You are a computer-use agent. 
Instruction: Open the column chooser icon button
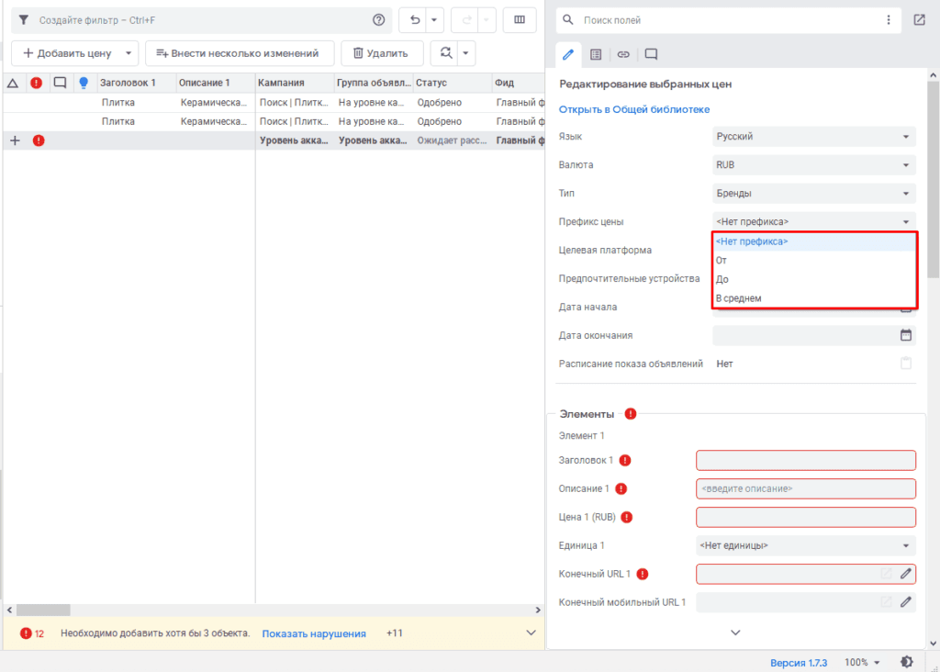(520, 20)
